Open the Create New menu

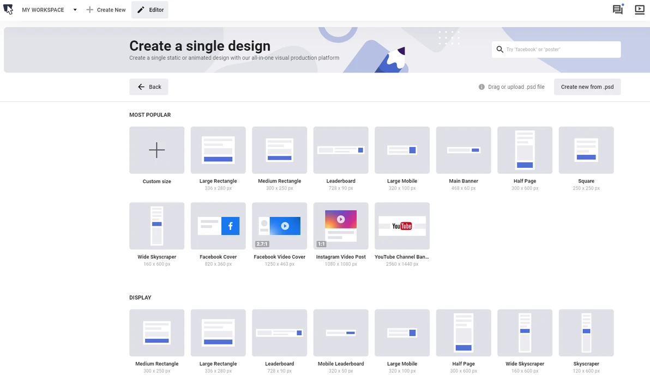tap(106, 10)
